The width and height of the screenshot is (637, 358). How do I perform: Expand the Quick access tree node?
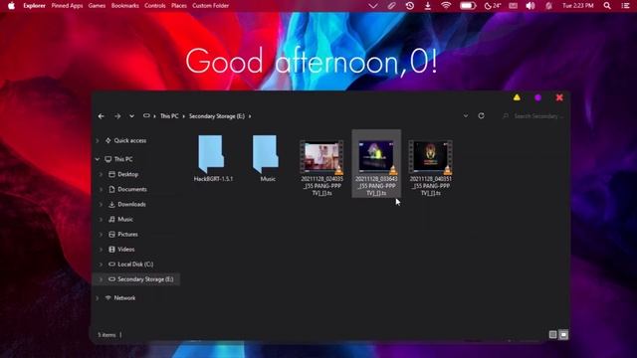(98, 140)
